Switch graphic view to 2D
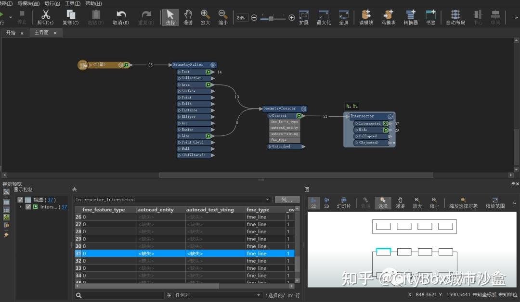The height and width of the screenshot is (302, 520). click(314, 203)
